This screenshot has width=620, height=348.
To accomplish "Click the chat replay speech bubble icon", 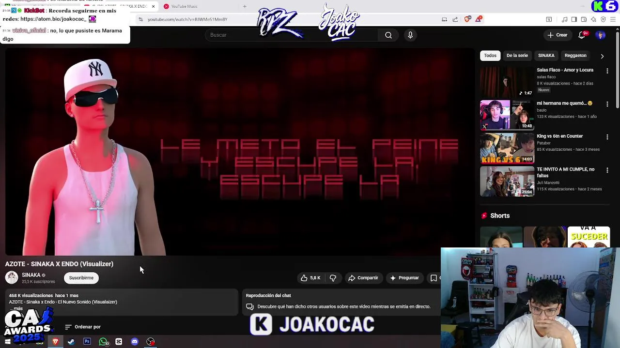I will coord(250,306).
